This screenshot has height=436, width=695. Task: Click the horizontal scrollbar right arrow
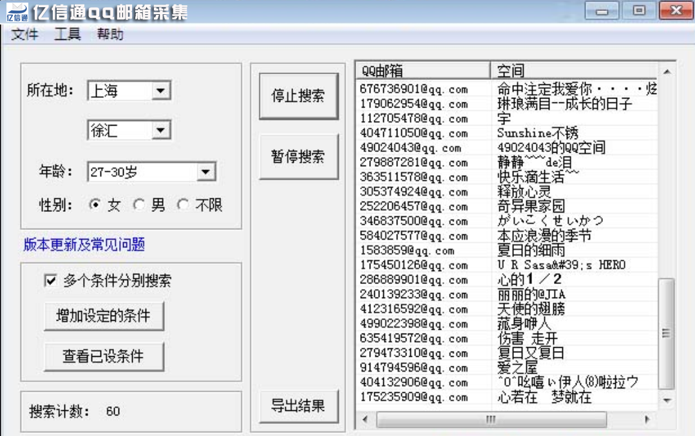pos(647,419)
